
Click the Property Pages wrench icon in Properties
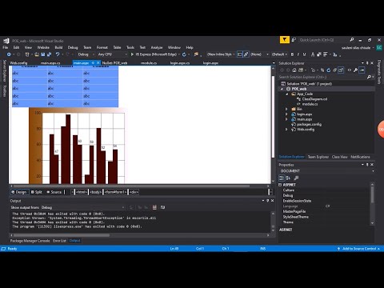pyautogui.click(x=296, y=178)
